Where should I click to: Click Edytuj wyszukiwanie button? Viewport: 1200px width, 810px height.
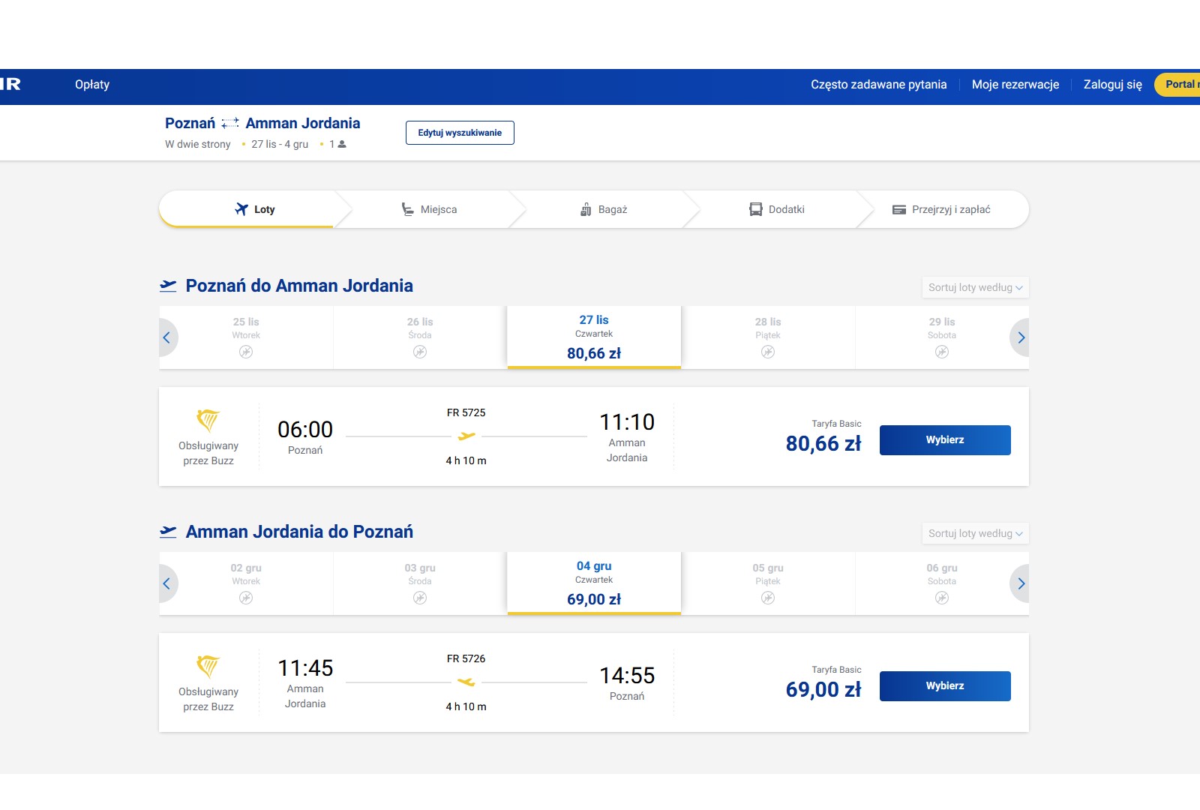point(460,133)
